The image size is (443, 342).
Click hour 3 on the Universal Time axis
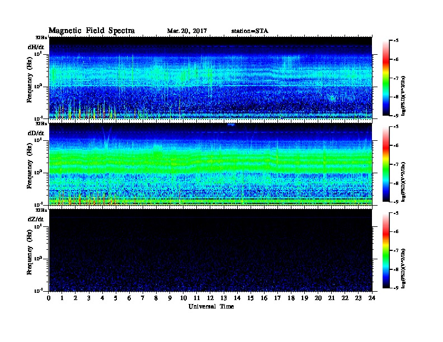(89, 298)
